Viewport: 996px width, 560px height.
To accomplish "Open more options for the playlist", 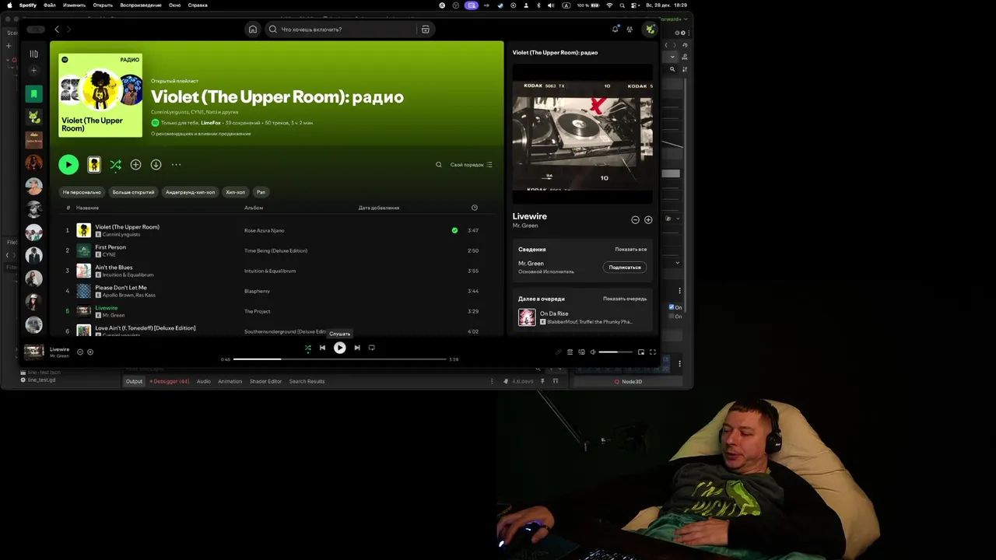I will coord(176,164).
